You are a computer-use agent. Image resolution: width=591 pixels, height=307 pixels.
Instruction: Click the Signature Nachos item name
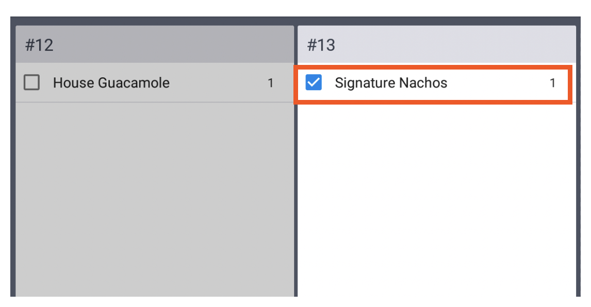click(391, 82)
